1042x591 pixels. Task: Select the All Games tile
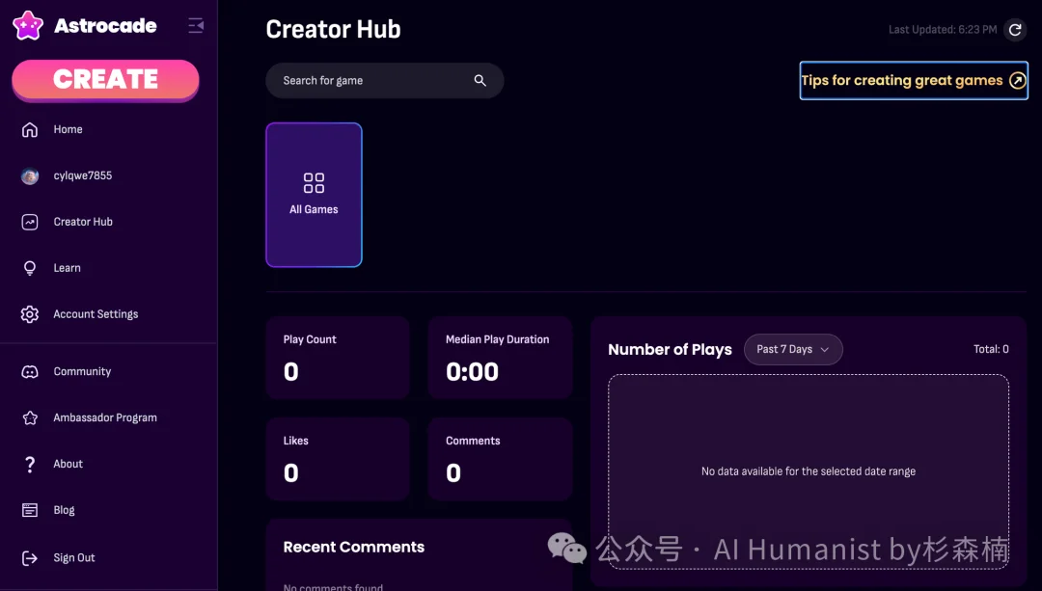(314, 194)
